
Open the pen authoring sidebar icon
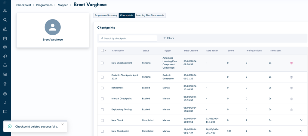pyautogui.click(x=5, y=29)
